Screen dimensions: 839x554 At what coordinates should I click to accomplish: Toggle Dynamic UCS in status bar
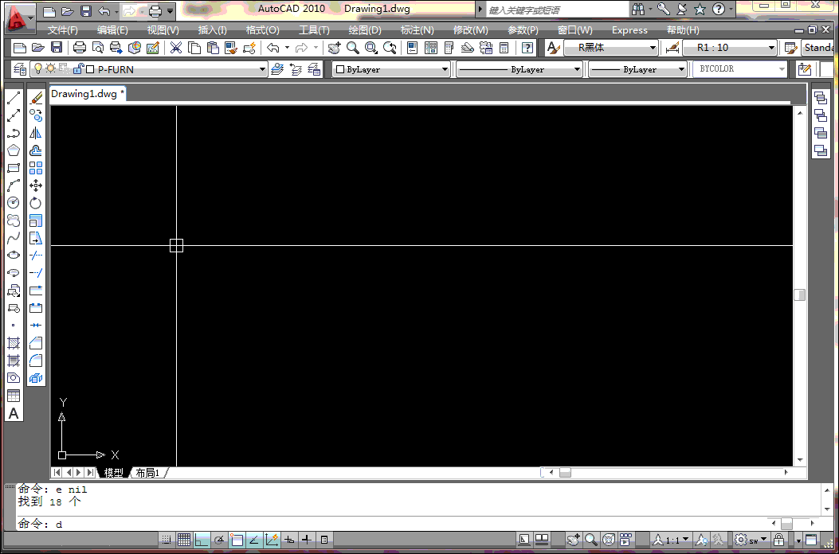[272, 540]
